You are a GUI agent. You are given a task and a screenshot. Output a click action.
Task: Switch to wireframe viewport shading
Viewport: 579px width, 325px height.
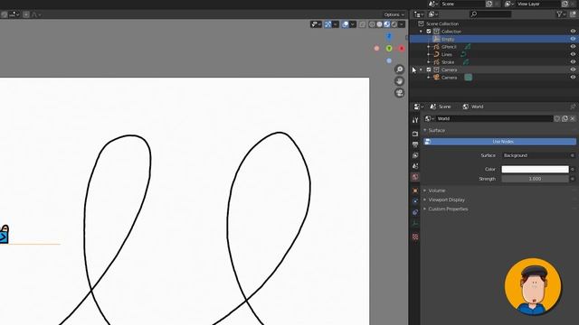pyautogui.click(x=372, y=24)
